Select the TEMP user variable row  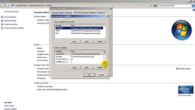click(79, 31)
